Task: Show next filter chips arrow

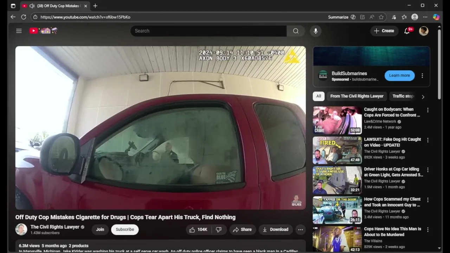Action: [x=423, y=97]
